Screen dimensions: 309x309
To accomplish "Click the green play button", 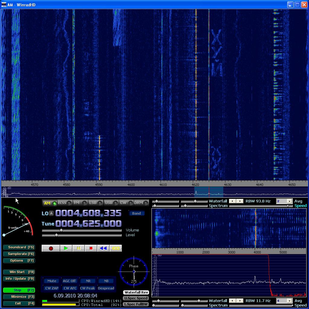I will tap(66, 248).
